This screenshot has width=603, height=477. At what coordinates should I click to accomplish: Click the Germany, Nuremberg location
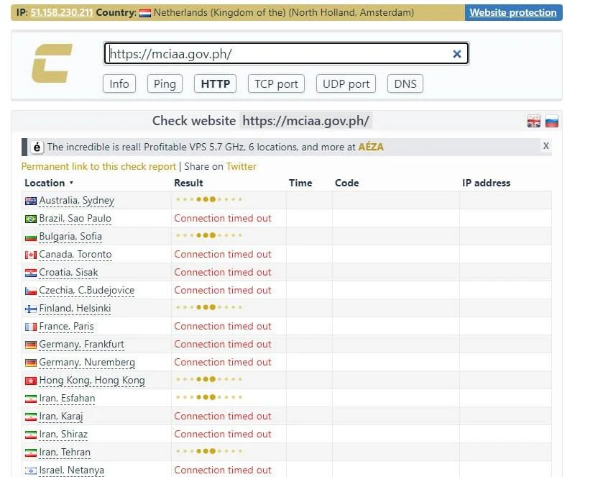[87, 363]
